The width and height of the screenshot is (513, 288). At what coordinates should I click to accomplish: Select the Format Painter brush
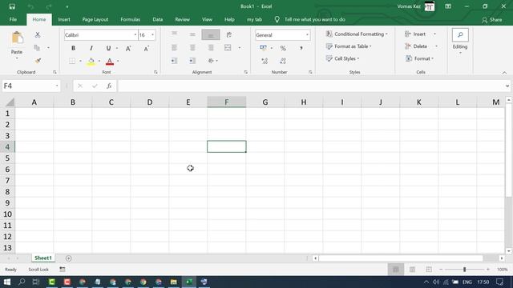click(x=38, y=61)
